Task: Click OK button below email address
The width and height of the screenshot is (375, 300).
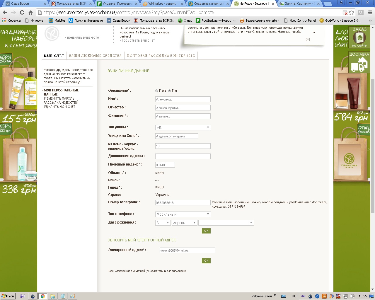Action: 206,261
